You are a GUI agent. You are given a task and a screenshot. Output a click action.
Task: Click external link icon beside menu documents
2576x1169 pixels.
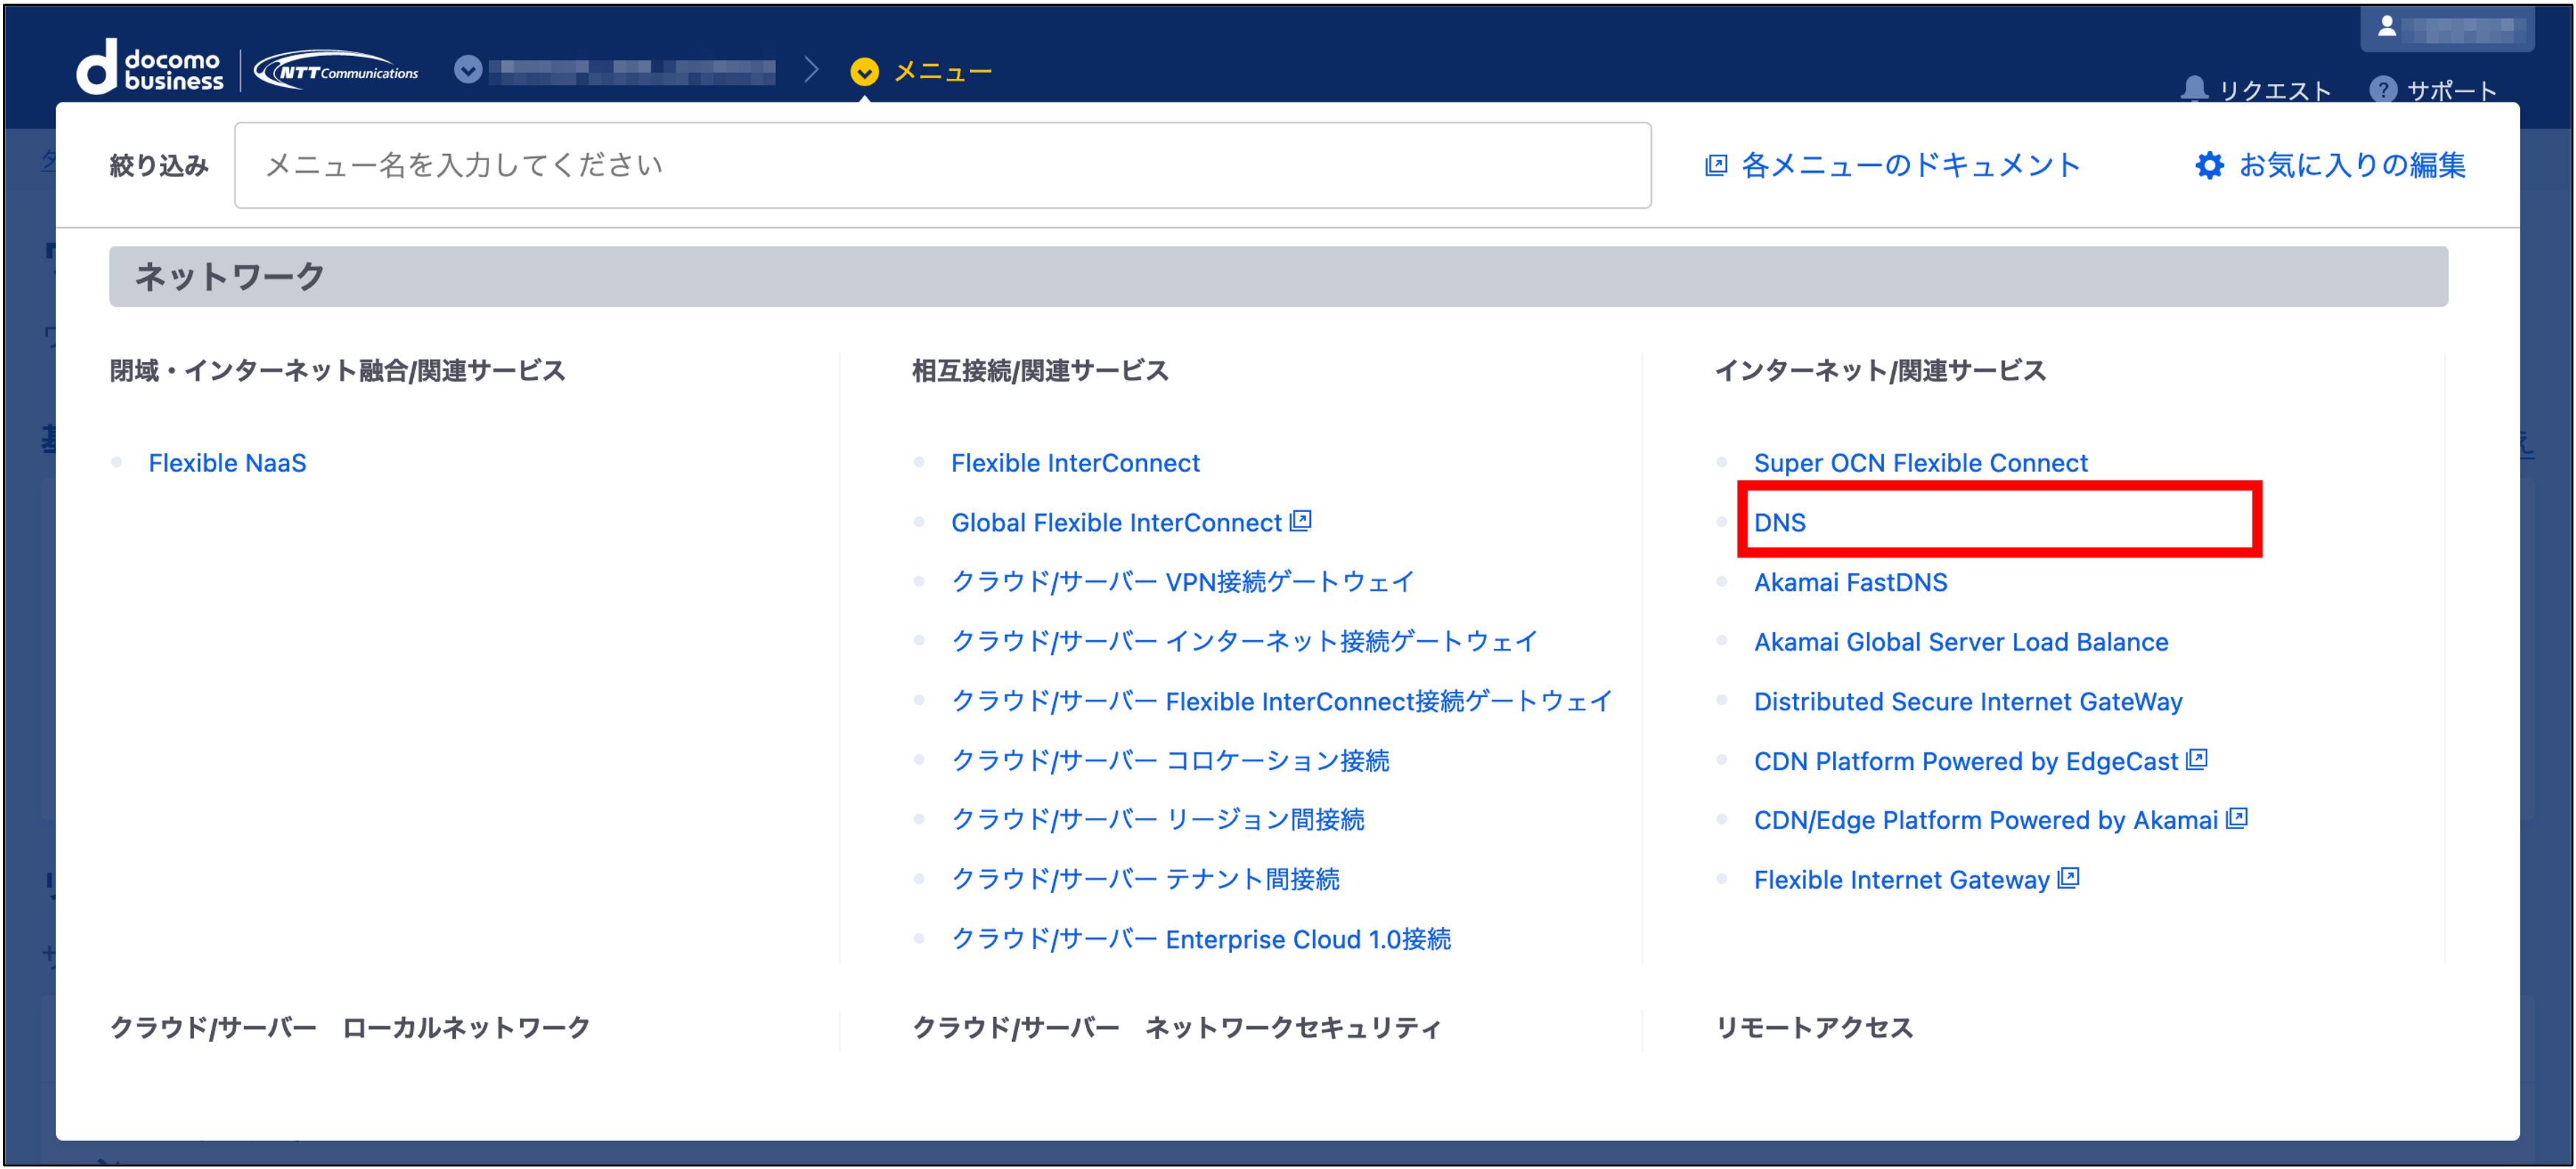1716,165
